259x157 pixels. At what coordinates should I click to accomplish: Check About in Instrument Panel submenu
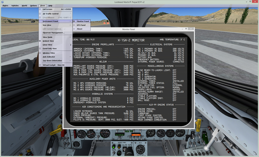(82, 29)
